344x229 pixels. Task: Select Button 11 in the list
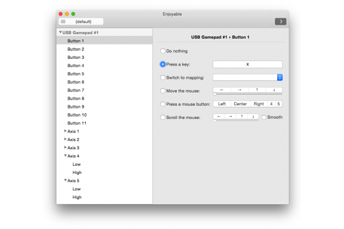[x=104, y=123]
